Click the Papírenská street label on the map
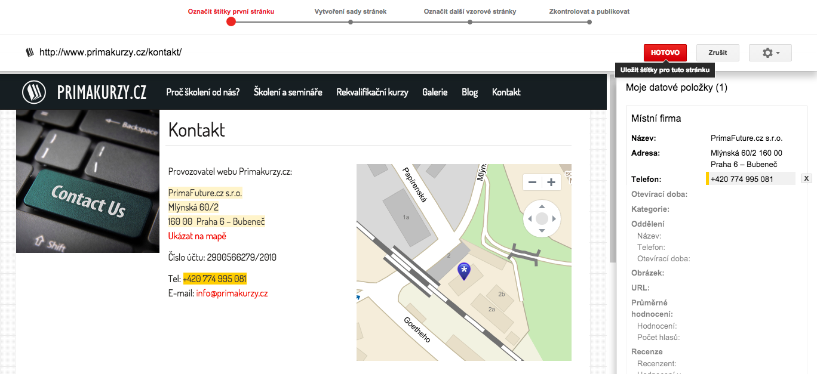Viewport: 817px width, 374px height. click(416, 184)
